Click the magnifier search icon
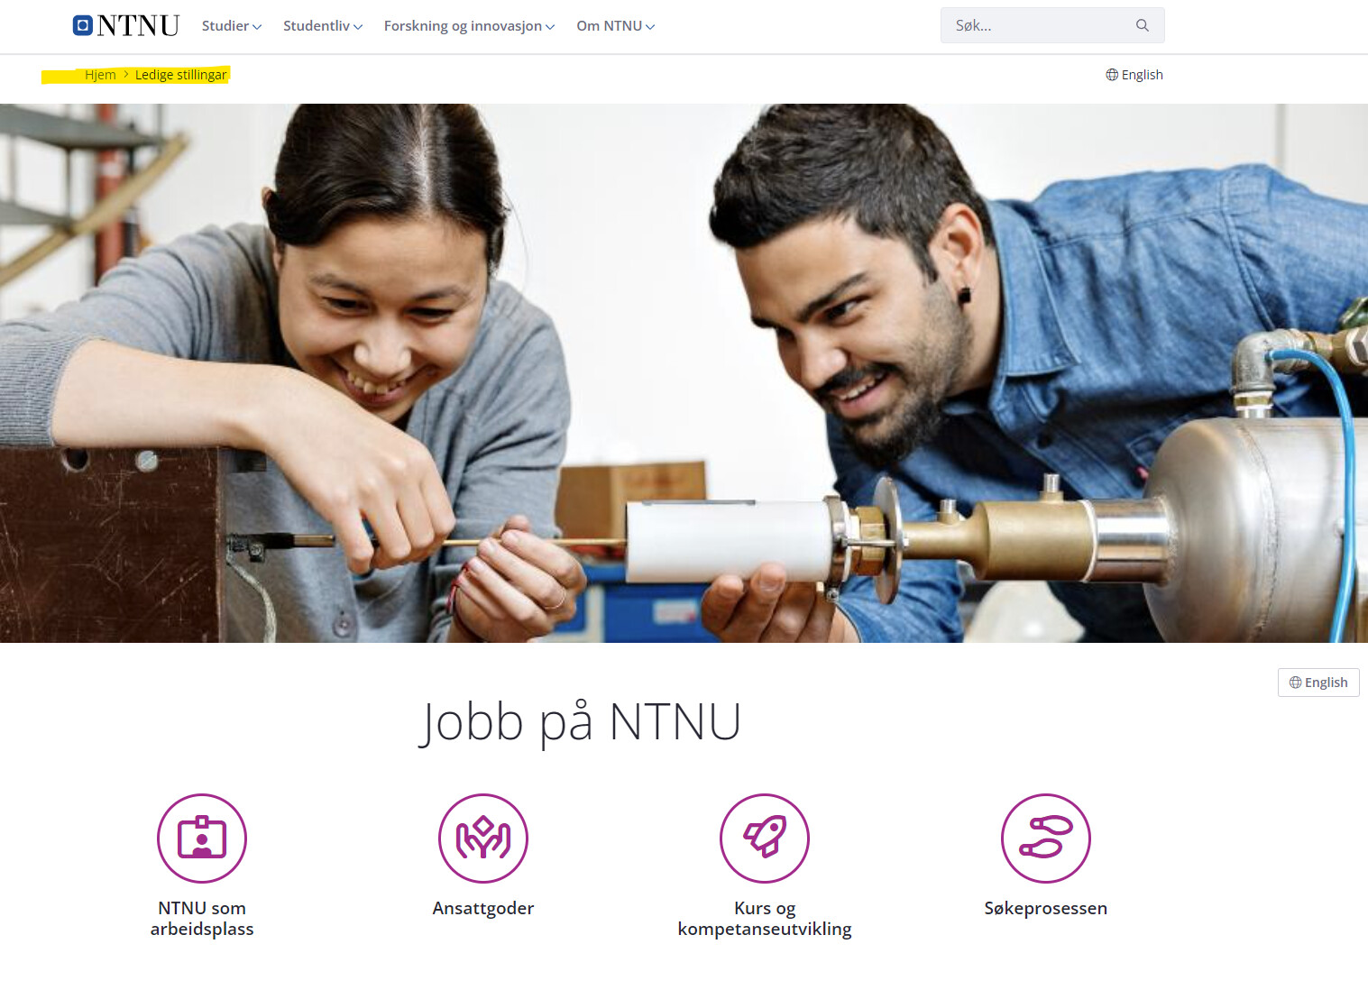The height and width of the screenshot is (999, 1368). (1143, 25)
